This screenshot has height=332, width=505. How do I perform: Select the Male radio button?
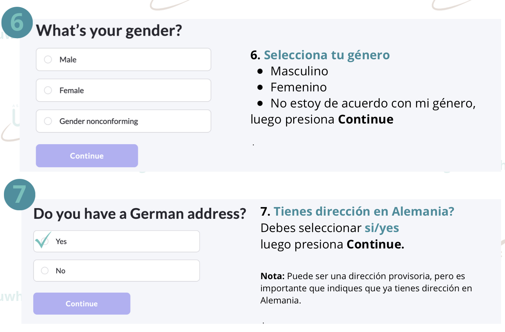coord(48,60)
